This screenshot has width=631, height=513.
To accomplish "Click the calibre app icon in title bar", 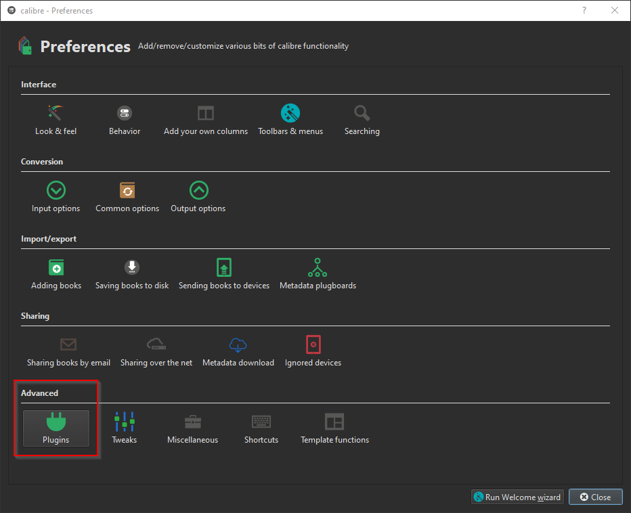I will (x=12, y=10).
